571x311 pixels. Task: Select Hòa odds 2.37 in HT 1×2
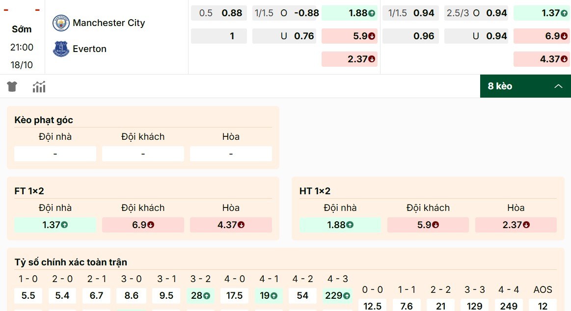pyautogui.click(x=516, y=225)
